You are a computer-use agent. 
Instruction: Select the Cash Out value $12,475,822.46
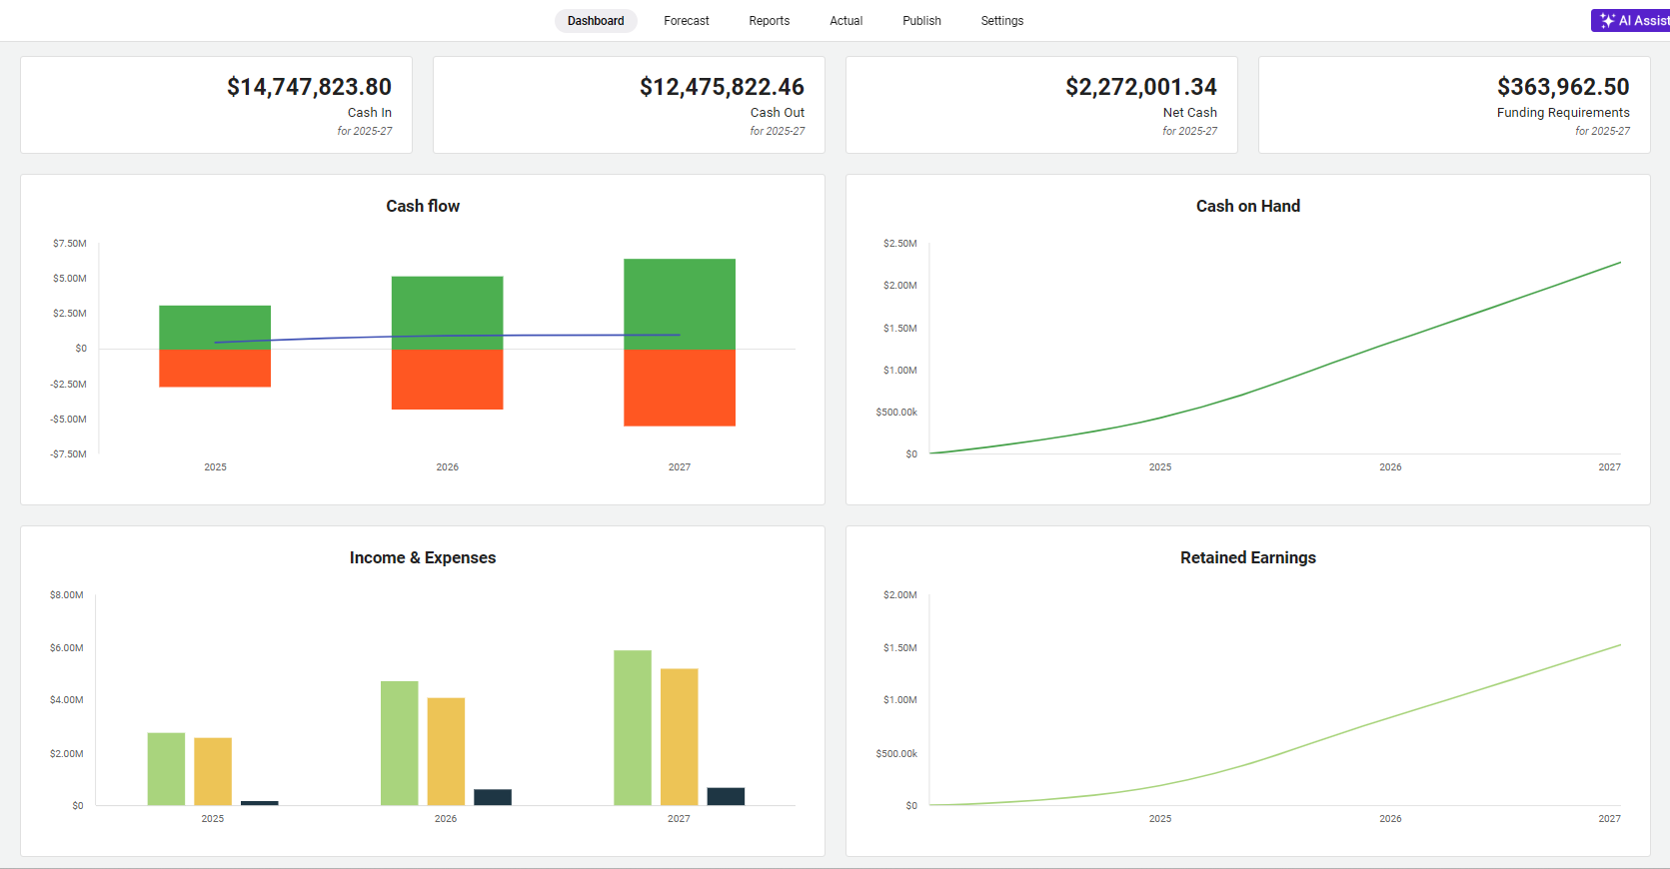coord(722,87)
